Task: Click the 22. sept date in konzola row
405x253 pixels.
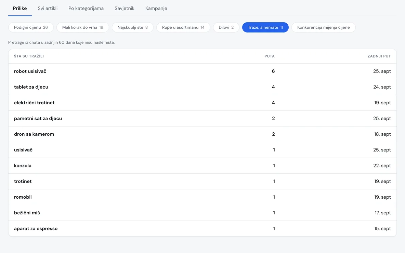Action: click(382, 166)
